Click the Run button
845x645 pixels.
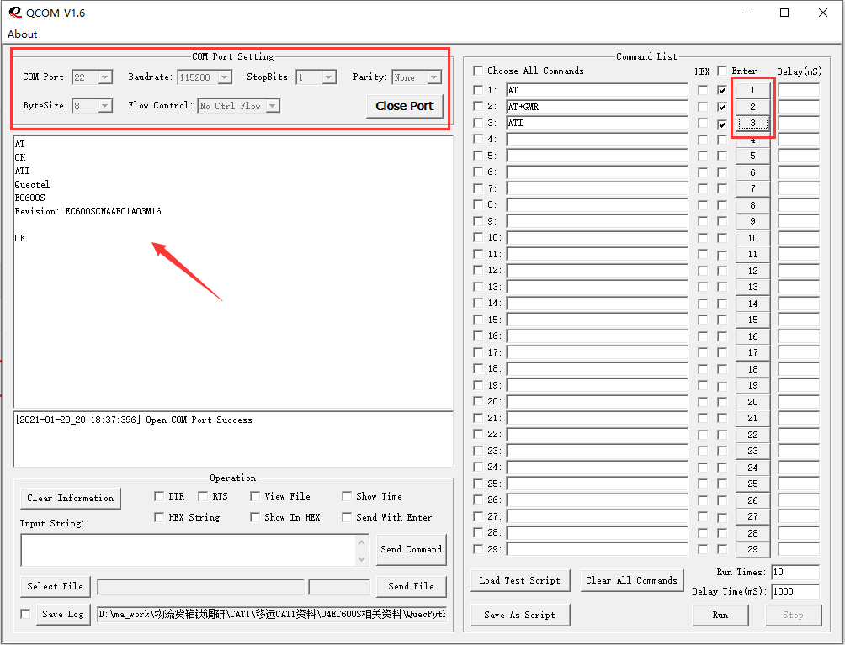pos(720,616)
